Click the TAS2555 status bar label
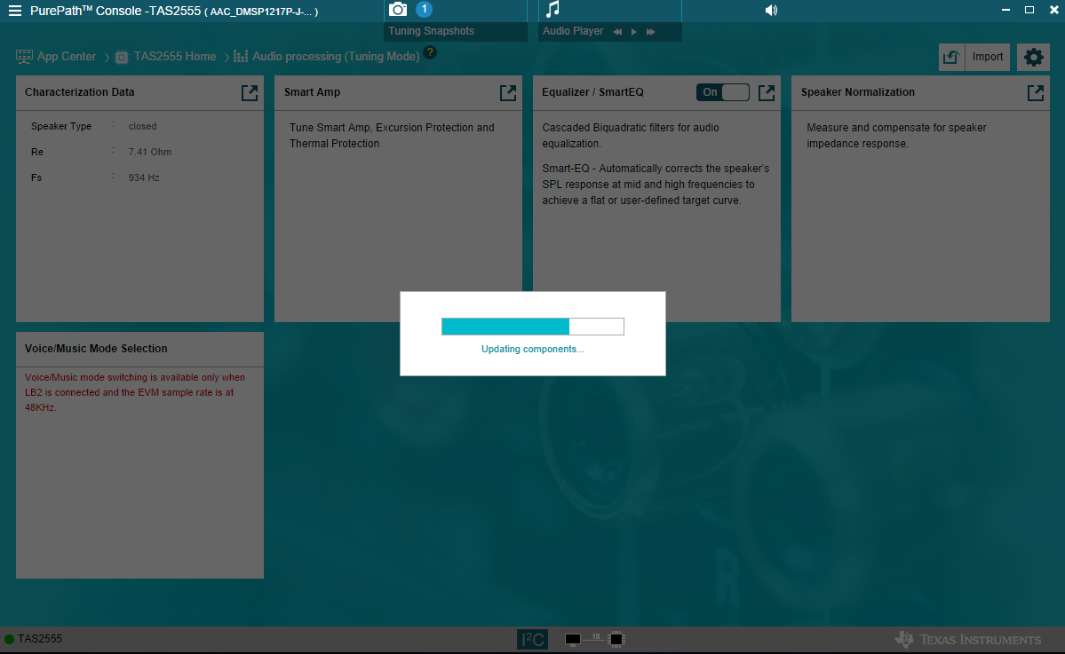Viewport: 1065px width, 654px height. click(x=39, y=639)
